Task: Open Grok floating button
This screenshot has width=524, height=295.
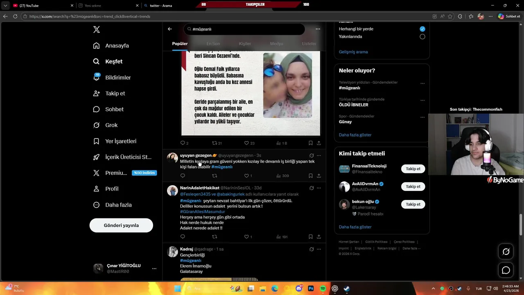Action: click(506, 252)
